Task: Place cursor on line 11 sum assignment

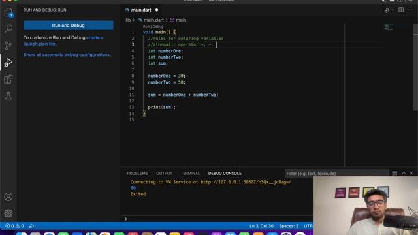Action: tap(183, 95)
